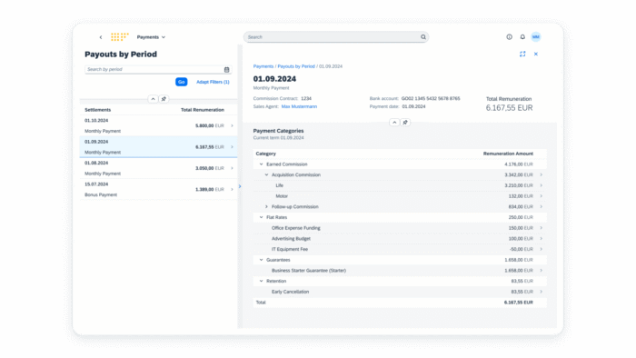Click the back arrow in header

101,37
